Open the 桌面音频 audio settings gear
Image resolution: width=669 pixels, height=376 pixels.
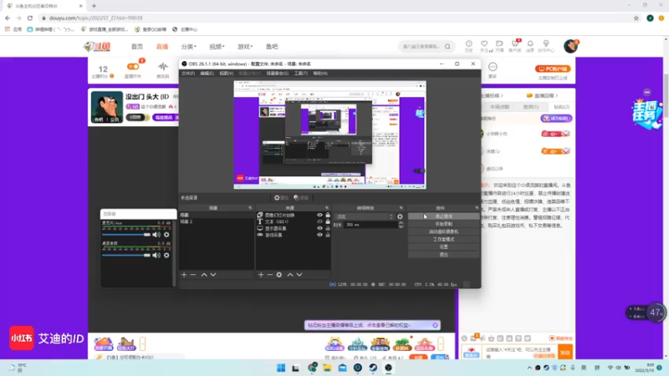pyautogui.click(x=166, y=255)
